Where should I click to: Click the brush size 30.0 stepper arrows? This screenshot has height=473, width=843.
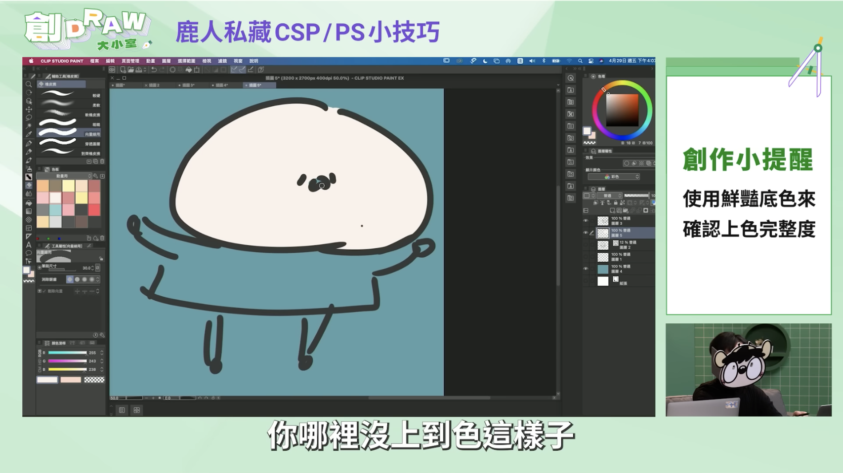coord(93,268)
